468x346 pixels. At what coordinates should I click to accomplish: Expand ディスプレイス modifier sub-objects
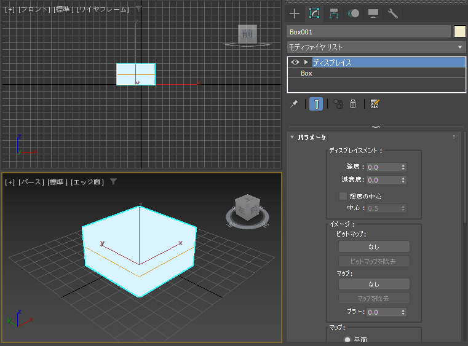(x=306, y=62)
